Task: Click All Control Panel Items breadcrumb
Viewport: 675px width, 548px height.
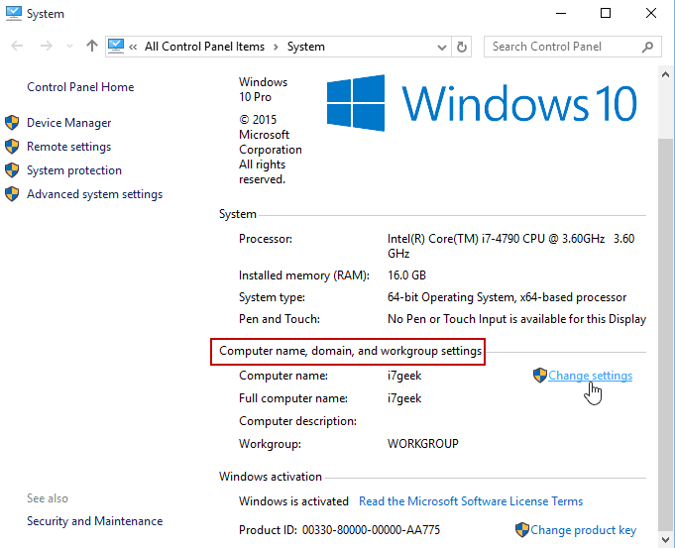Action: pyautogui.click(x=204, y=47)
